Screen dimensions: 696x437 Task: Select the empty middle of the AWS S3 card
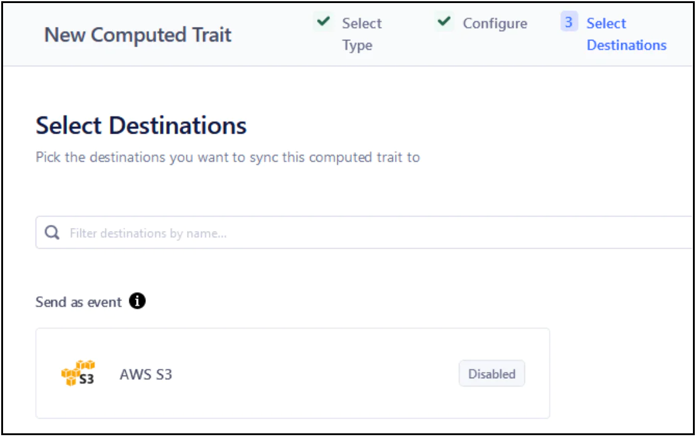[x=307, y=373]
